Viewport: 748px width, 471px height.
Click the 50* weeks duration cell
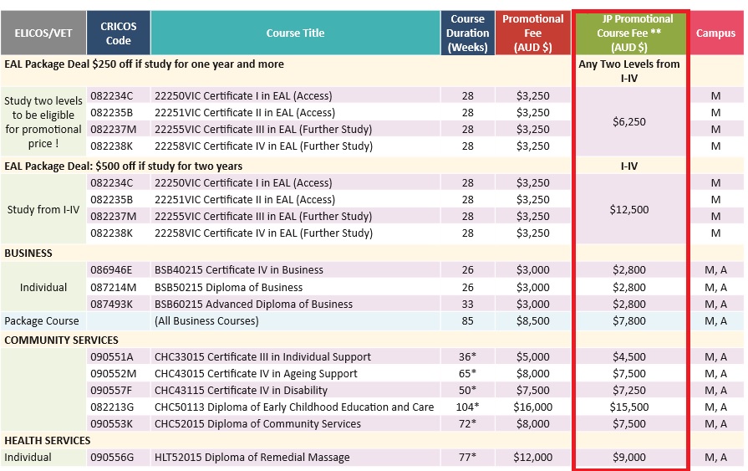(x=467, y=391)
